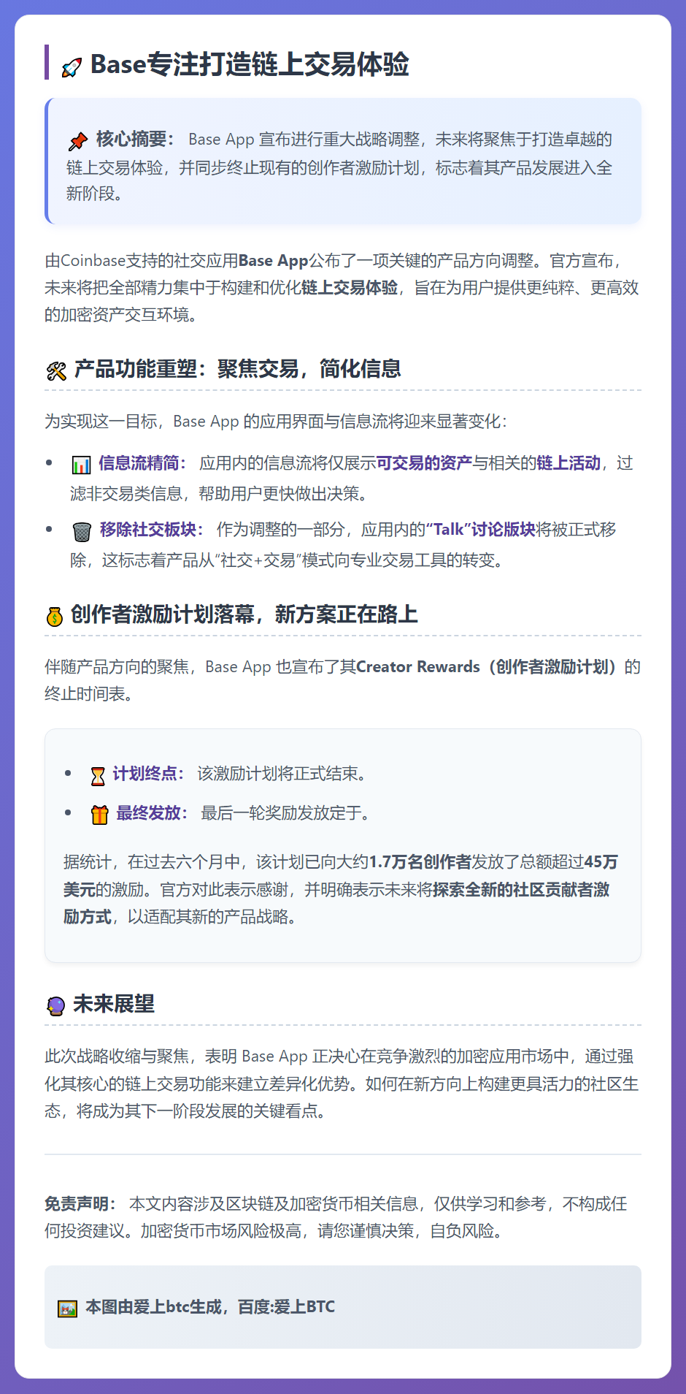Click the money bag icon before 创作者激励计划落幕
The height and width of the screenshot is (1394, 686).
point(55,617)
